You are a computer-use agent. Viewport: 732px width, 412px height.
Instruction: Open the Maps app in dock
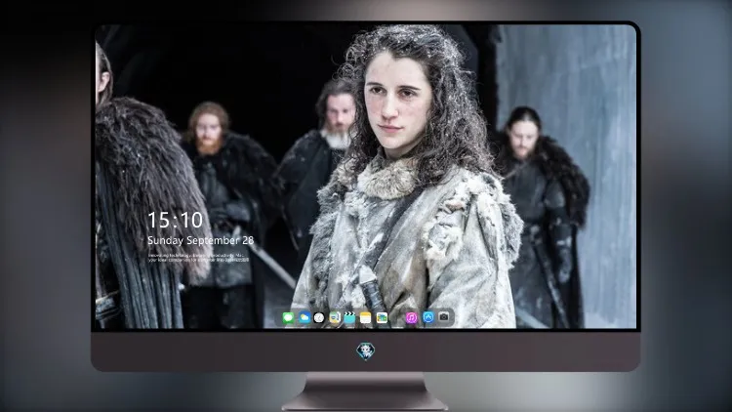(x=335, y=317)
